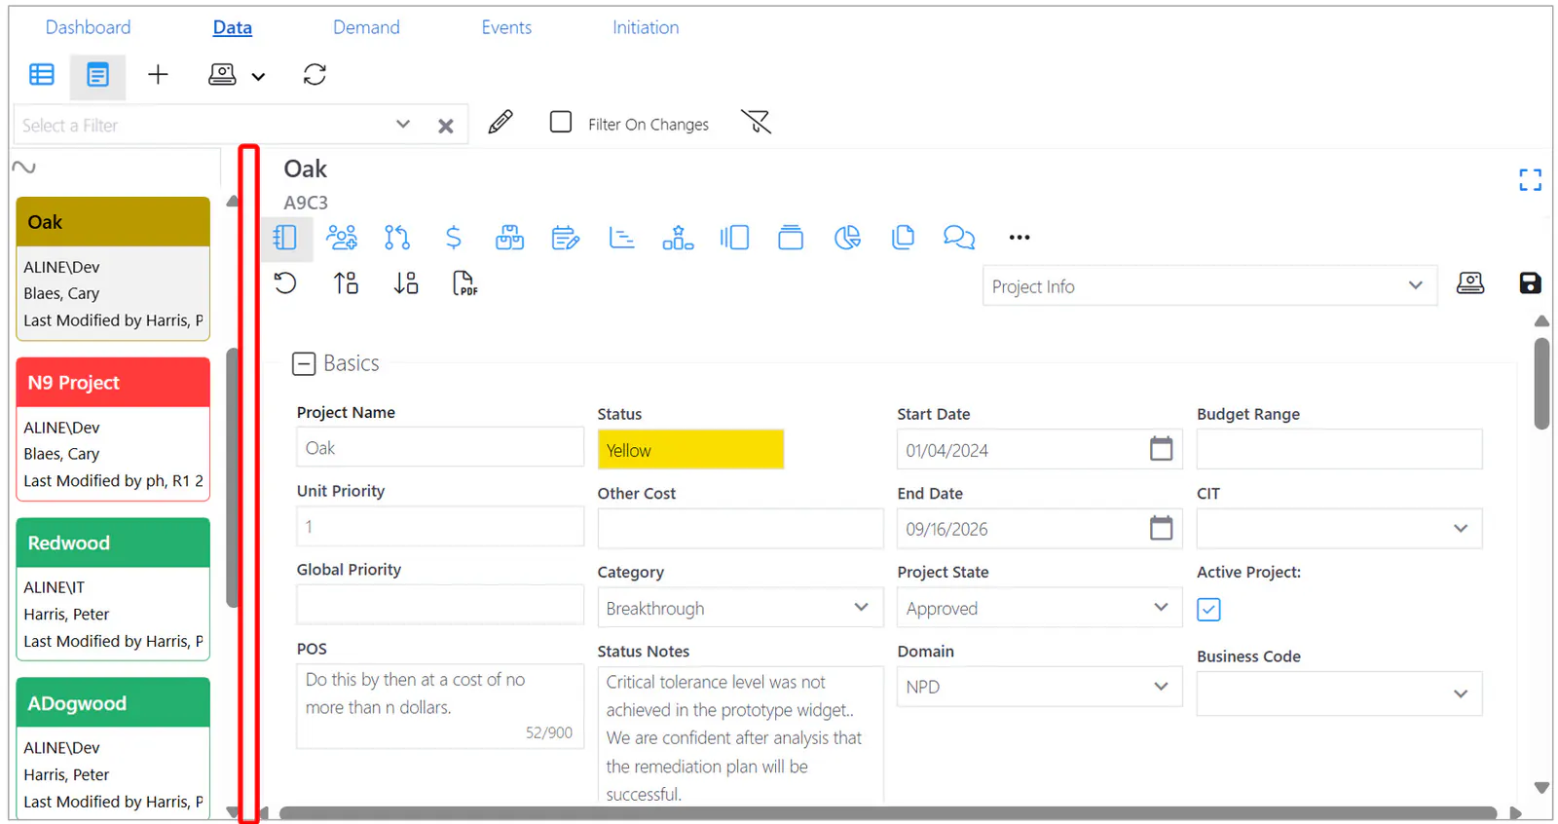Select the Redwood project card
This screenshot has height=824, width=1558.
pos(113,589)
